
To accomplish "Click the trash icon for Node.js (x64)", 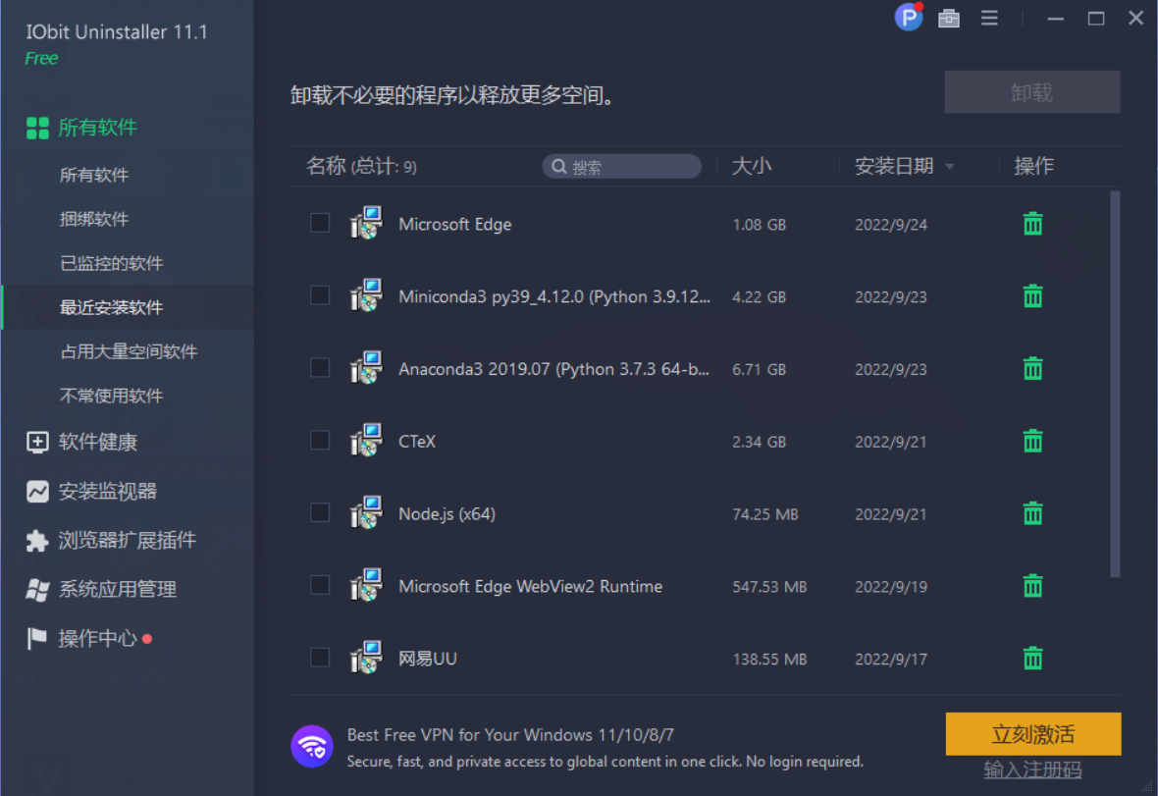I will click(x=1032, y=513).
